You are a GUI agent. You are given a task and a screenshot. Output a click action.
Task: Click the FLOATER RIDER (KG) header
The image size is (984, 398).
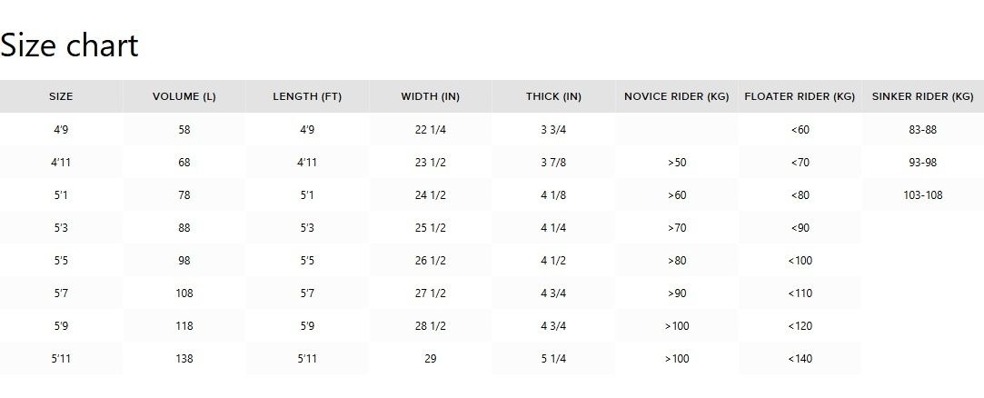[800, 96]
